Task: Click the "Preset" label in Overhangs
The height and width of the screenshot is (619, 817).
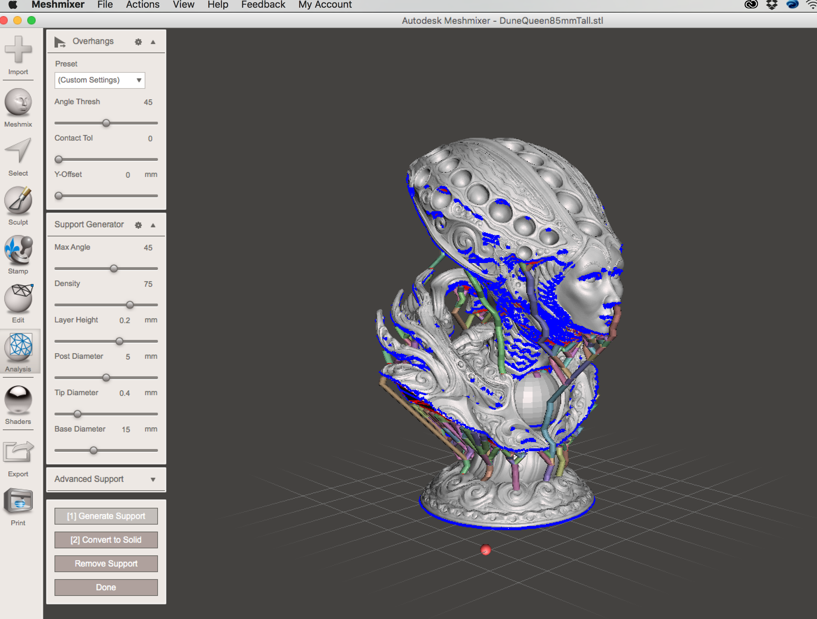Action: tap(66, 64)
